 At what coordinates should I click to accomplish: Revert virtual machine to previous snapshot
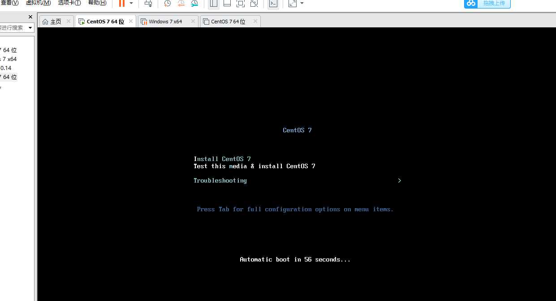click(181, 4)
